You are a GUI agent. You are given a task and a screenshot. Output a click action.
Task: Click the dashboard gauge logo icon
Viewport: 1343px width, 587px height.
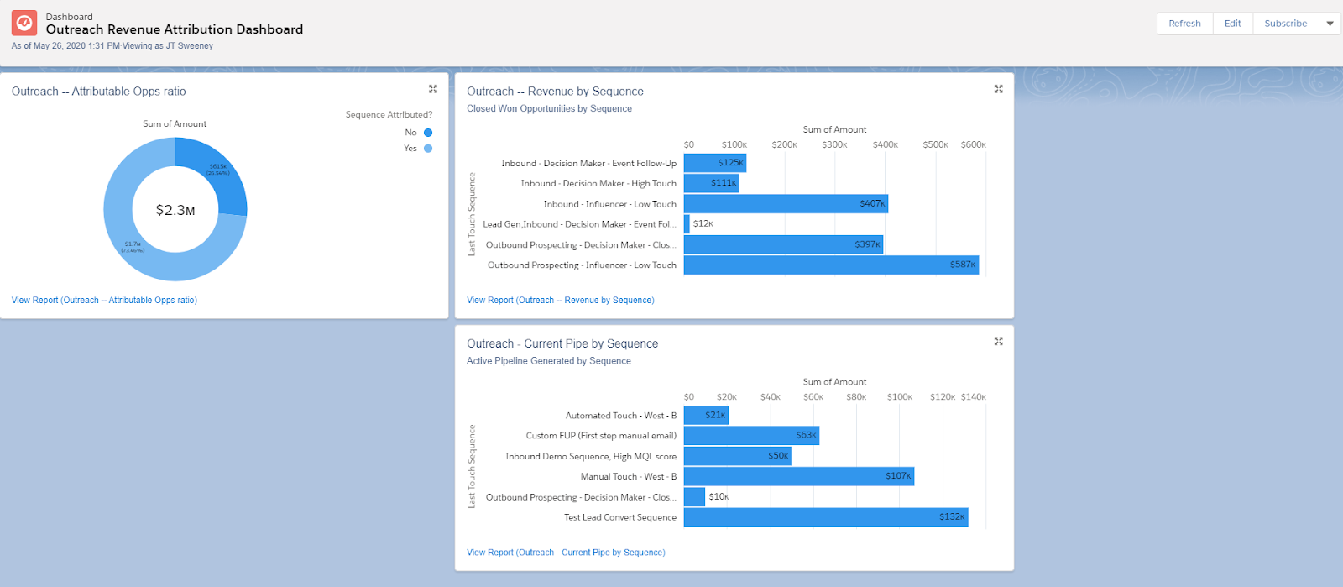pyautogui.click(x=24, y=23)
